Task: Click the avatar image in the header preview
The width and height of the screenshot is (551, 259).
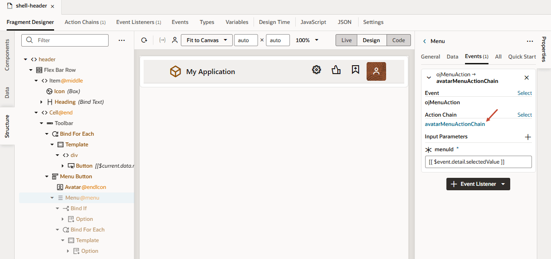Action: 376,71
